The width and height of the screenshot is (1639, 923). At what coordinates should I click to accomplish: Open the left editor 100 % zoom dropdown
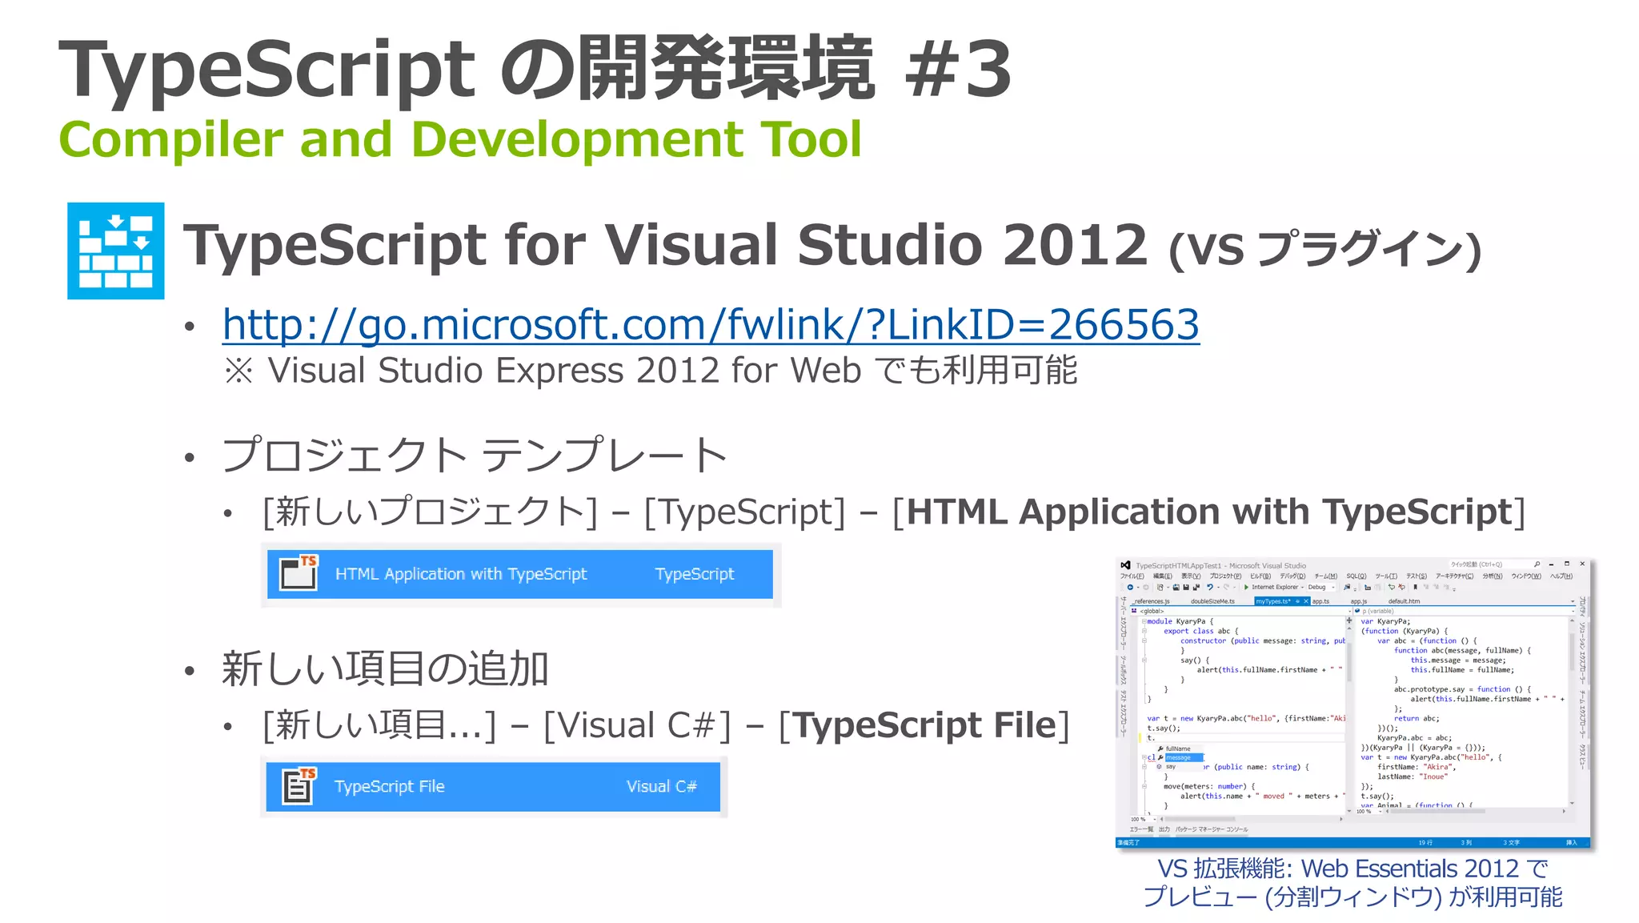(x=1144, y=819)
